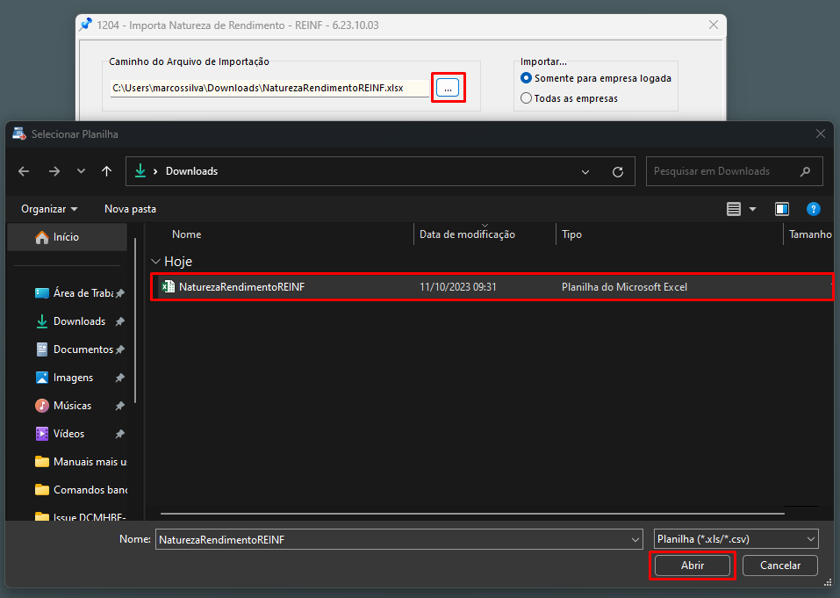This screenshot has width=840, height=598.
Task: Open Imagens in the sidebar
Action: [x=79, y=378]
